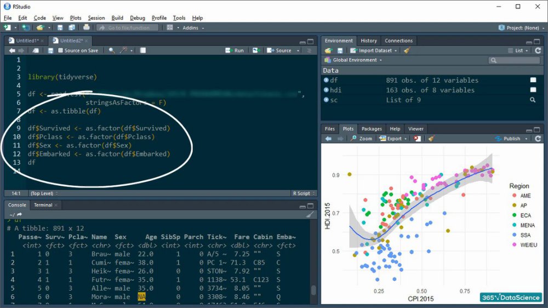Click the Environment save workspace icon
The width and height of the screenshot is (548, 308).
point(340,50)
